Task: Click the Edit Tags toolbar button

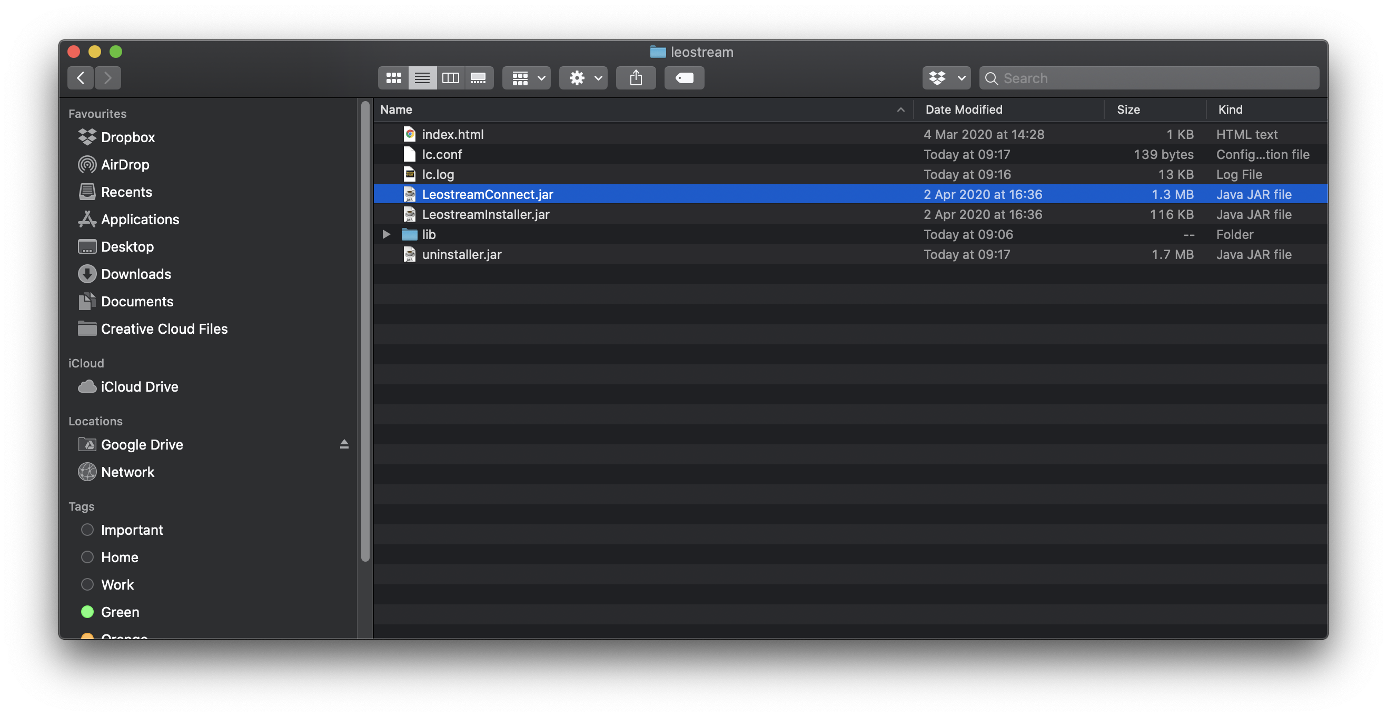Action: coord(684,78)
